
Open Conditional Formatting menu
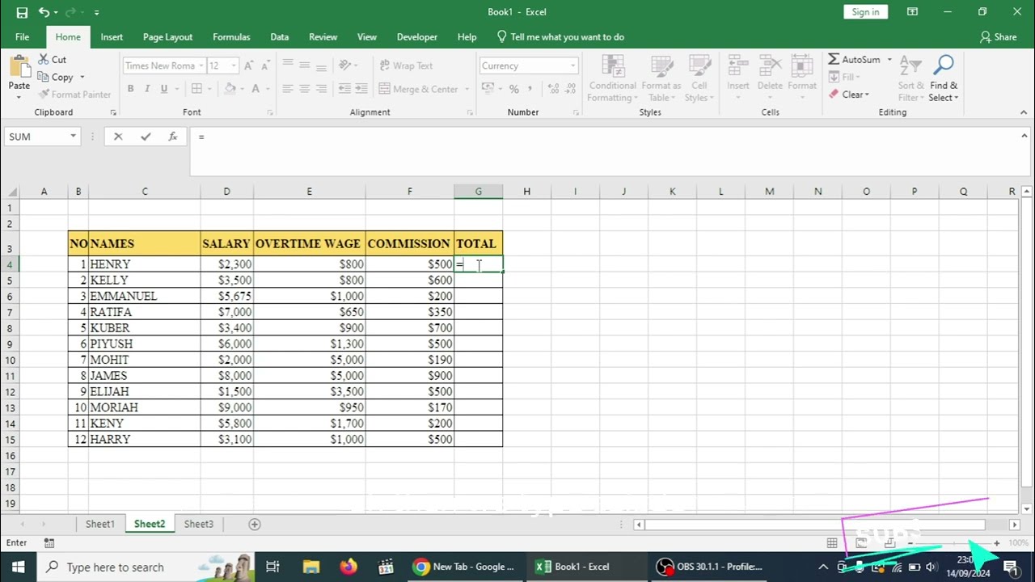click(612, 78)
